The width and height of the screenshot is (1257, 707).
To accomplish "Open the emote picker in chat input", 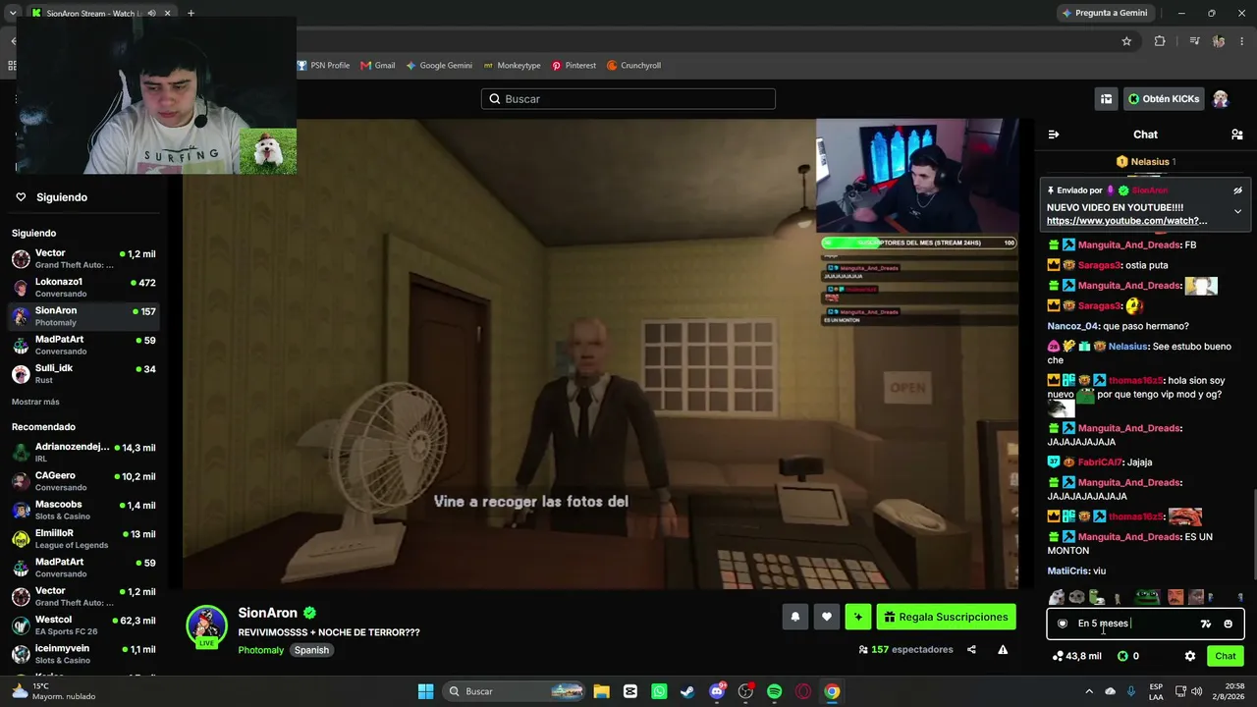I will pyautogui.click(x=1228, y=624).
